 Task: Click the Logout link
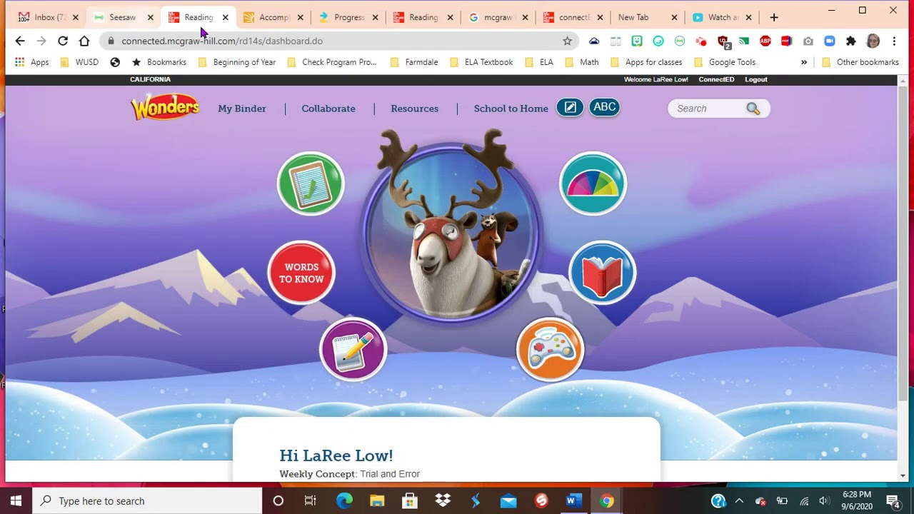756,79
